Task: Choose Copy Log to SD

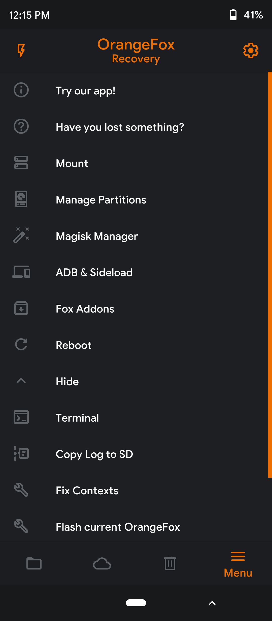Action: tap(94, 454)
